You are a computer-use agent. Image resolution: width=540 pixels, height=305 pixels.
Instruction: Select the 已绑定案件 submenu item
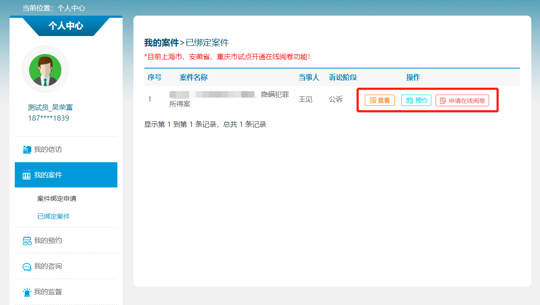[x=53, y=216]
